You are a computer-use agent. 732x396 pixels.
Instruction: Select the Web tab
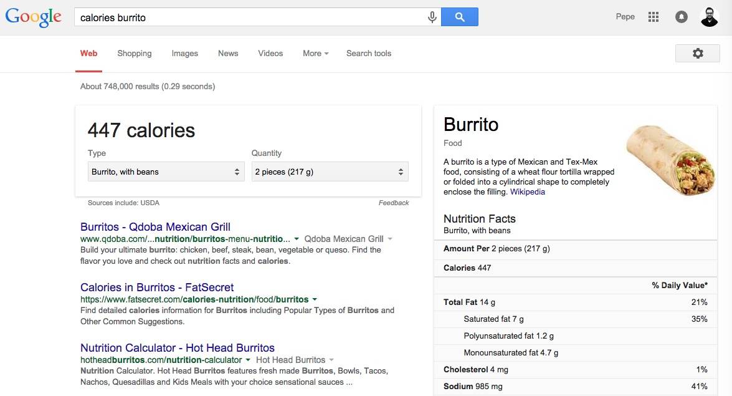point(88,53)
